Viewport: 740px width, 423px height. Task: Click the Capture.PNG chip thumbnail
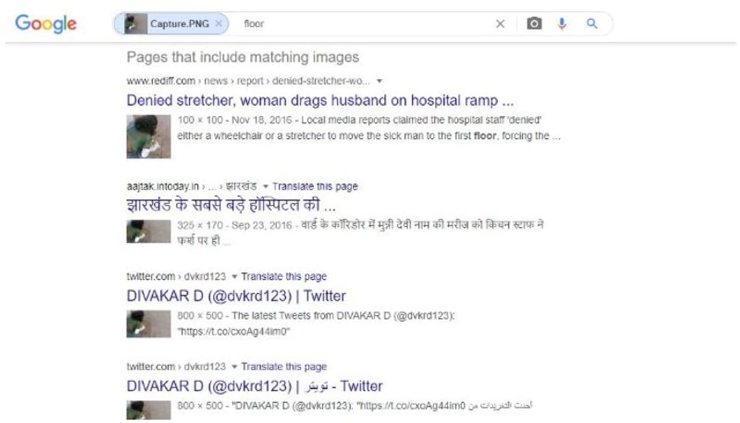tap(135, 24)
